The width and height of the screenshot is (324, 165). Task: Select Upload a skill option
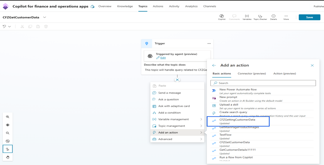click(262, 106)
